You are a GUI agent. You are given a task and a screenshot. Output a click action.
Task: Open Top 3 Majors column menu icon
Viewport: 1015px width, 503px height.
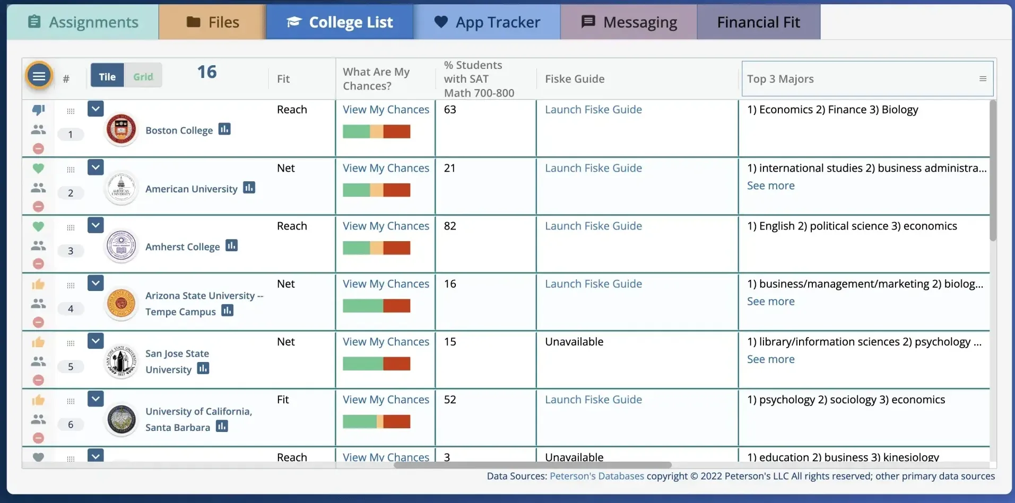click(x=983, y=78)
